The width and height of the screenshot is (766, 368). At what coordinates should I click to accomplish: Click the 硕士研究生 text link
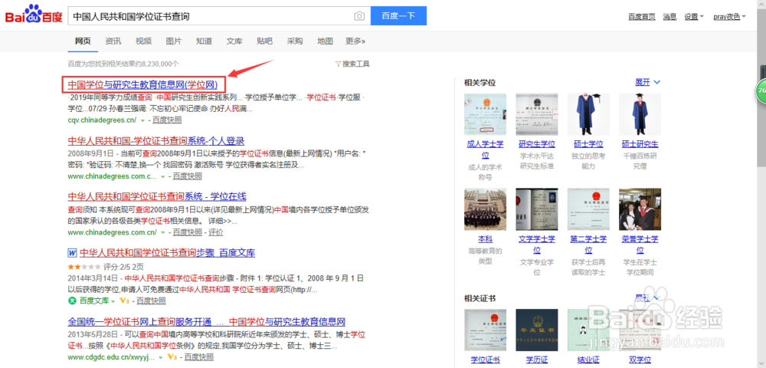click(x=640, y=144)
